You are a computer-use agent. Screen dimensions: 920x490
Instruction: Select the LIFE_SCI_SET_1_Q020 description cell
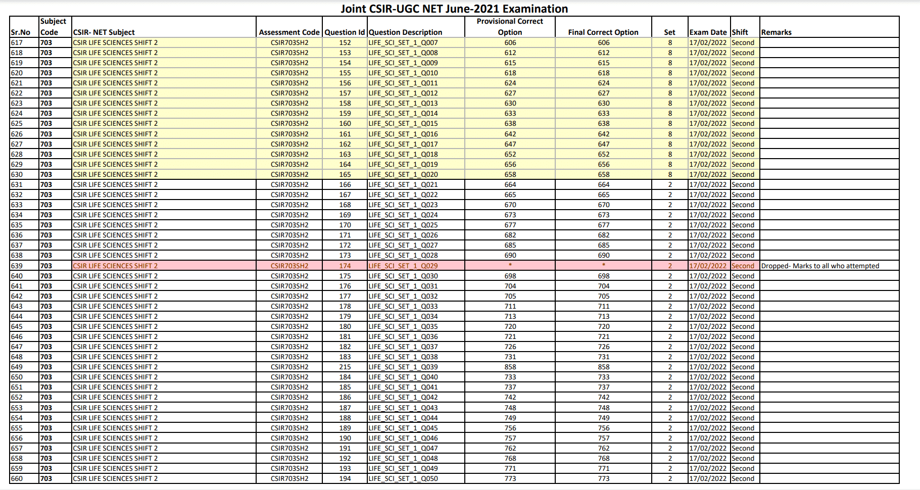(403, 175)
